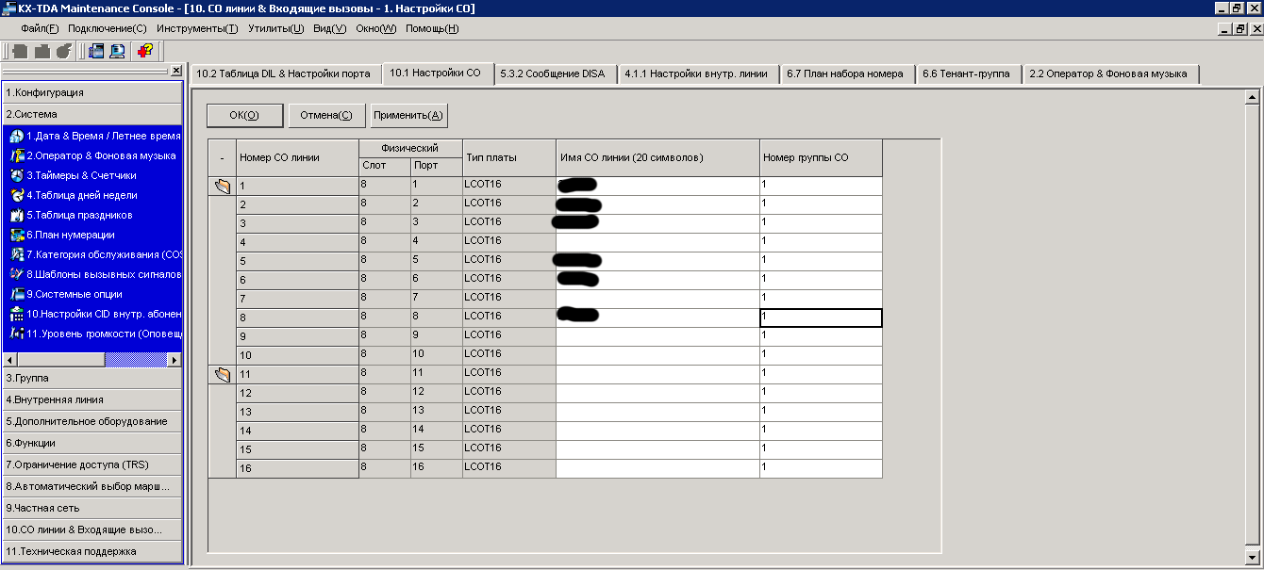The width and height of the screenshot is (1264, 570).
Task: Click the OK button
Action: click(245, 115)
